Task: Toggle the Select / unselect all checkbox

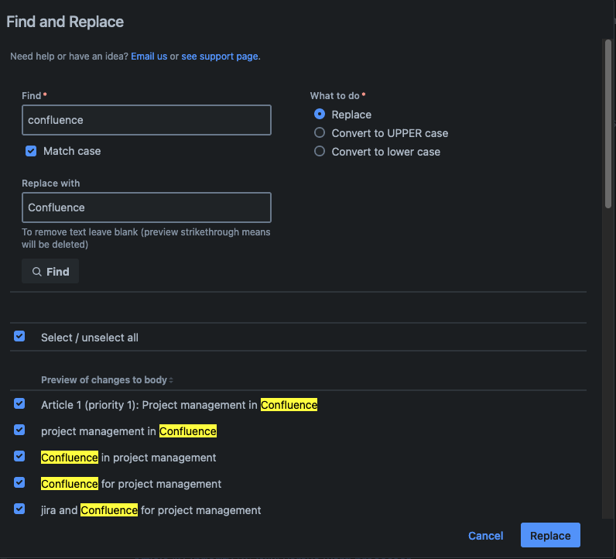Action: coord(20,337)
